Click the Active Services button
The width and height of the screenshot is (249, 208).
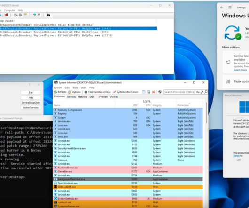pyautogui.click(x=31, y=108)
